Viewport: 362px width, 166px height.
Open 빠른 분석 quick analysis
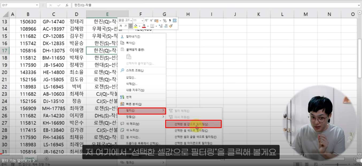coord(142,104)
